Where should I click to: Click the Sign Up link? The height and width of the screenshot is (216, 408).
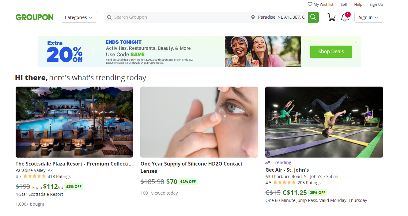point(376,4)
